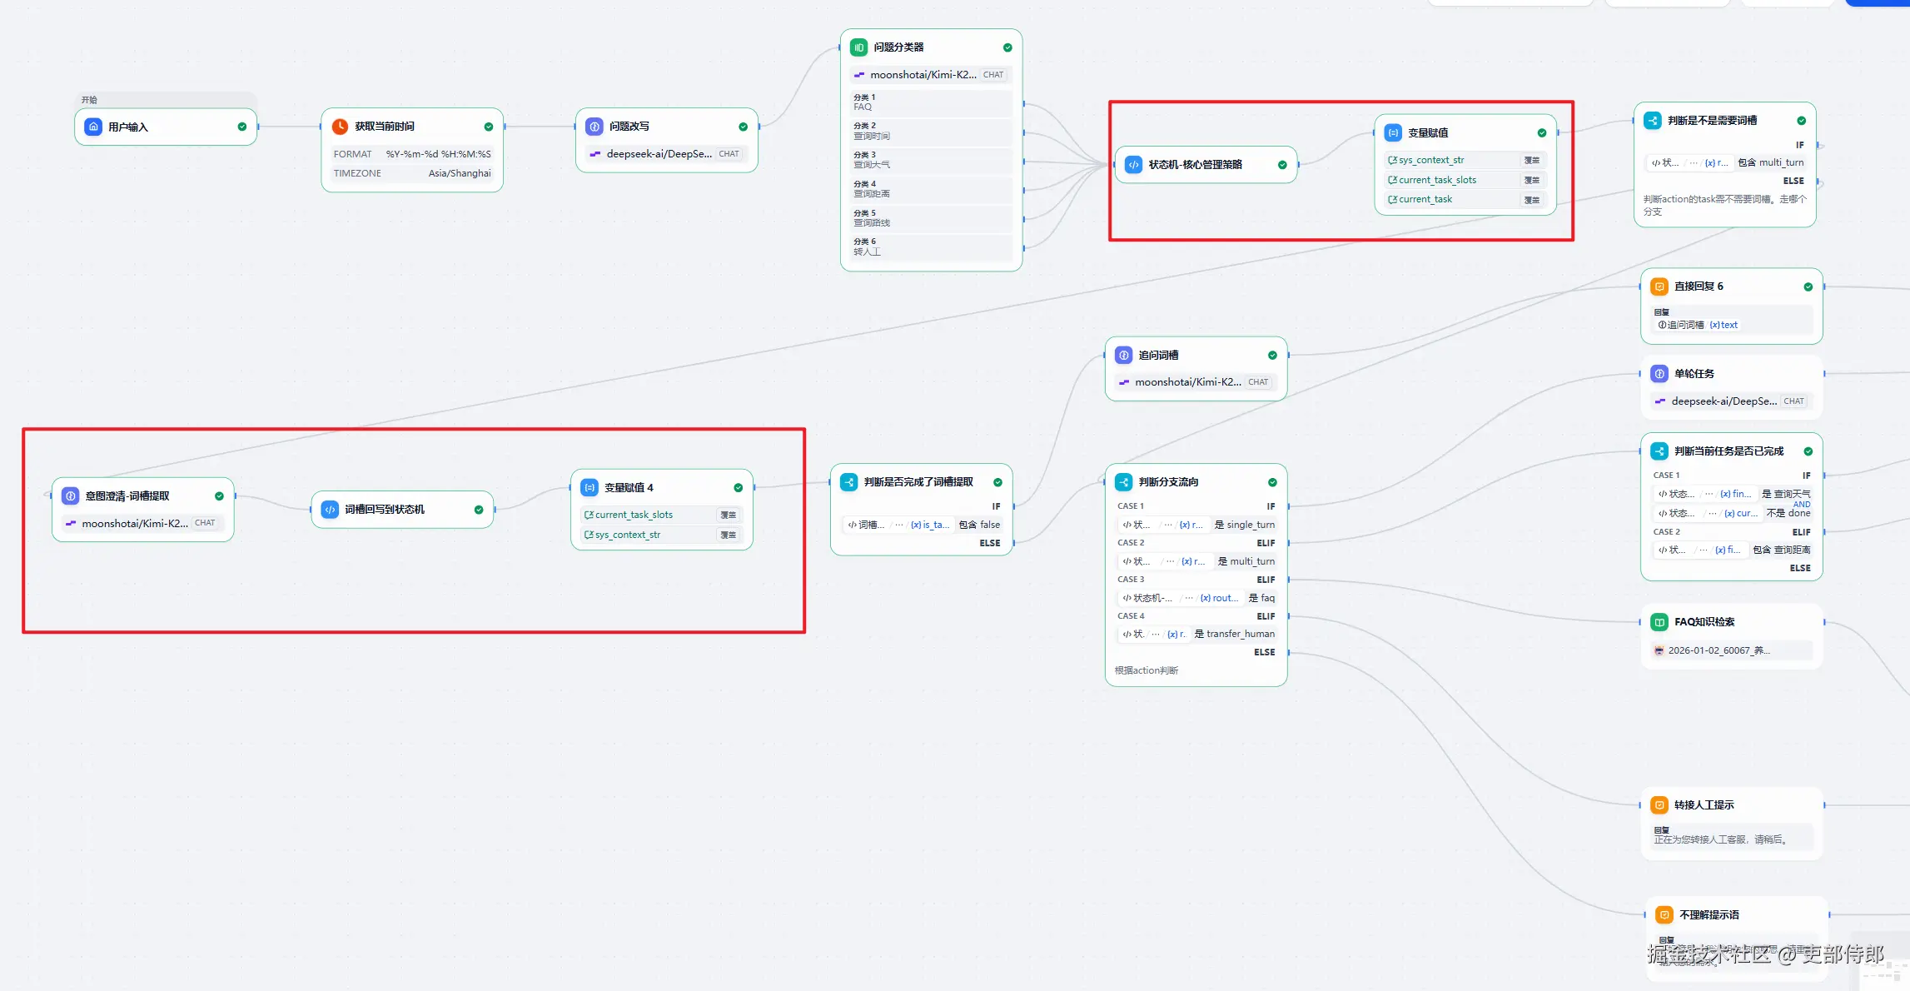The width and height of the screenshot is (1910, 991).
Task: Click the green check on 词槽回写到状态机 node
Action: [x=479, y=510]
